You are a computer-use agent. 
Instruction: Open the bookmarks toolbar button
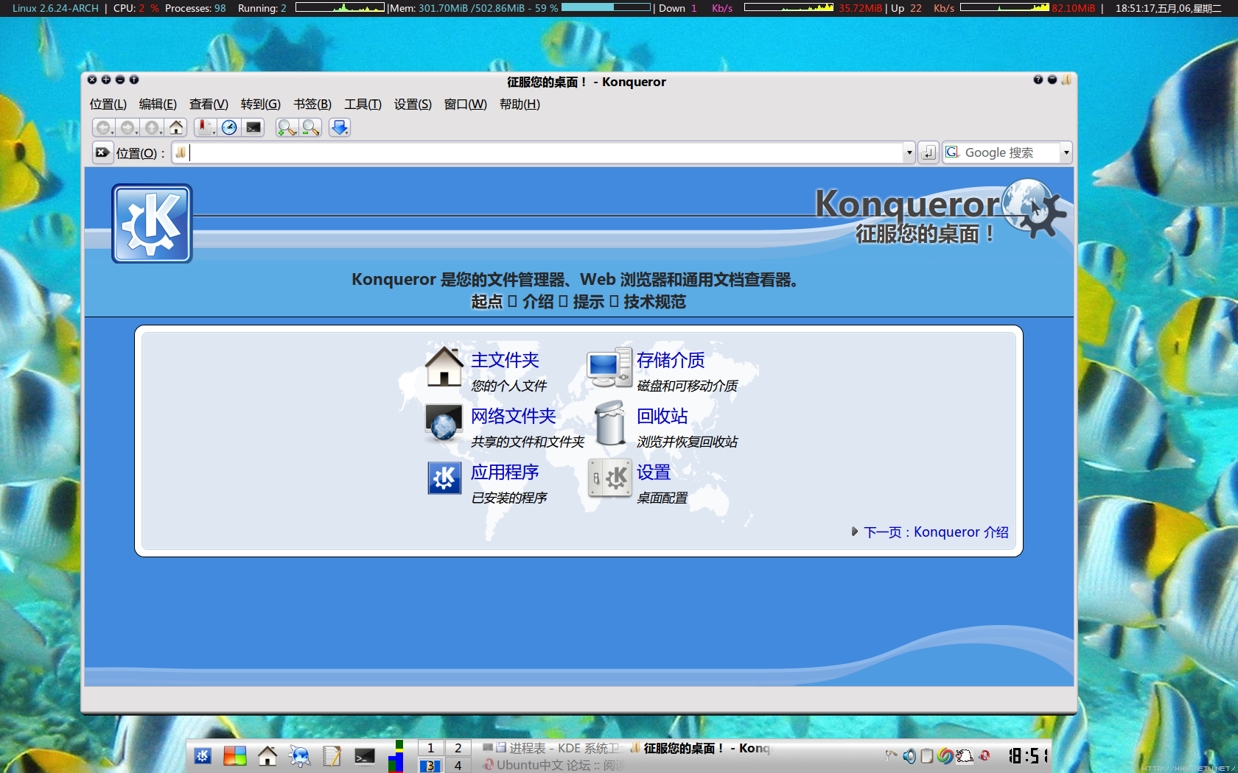point(205,127)
